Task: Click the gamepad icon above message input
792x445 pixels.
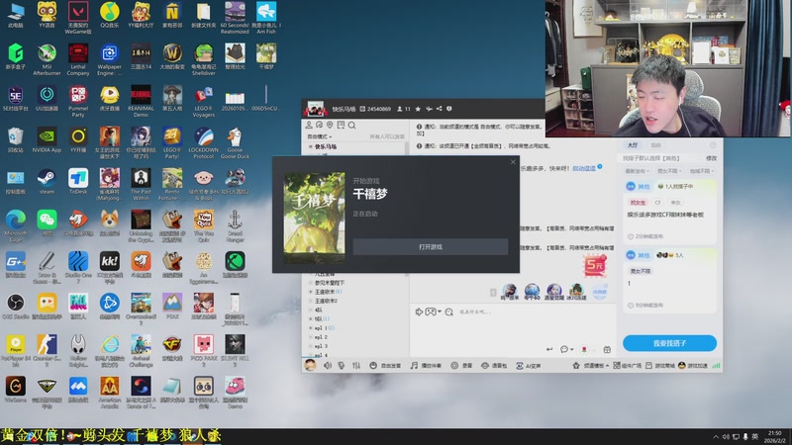Action: (x=430, y=311)
